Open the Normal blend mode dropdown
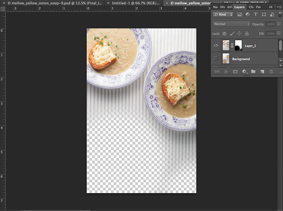This screenshot has height=211, width=283. (231, 24)
